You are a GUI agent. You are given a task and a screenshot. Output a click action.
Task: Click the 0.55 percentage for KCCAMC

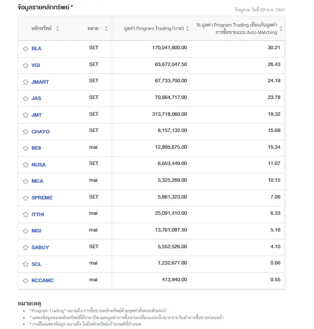[x=275, y=279]
